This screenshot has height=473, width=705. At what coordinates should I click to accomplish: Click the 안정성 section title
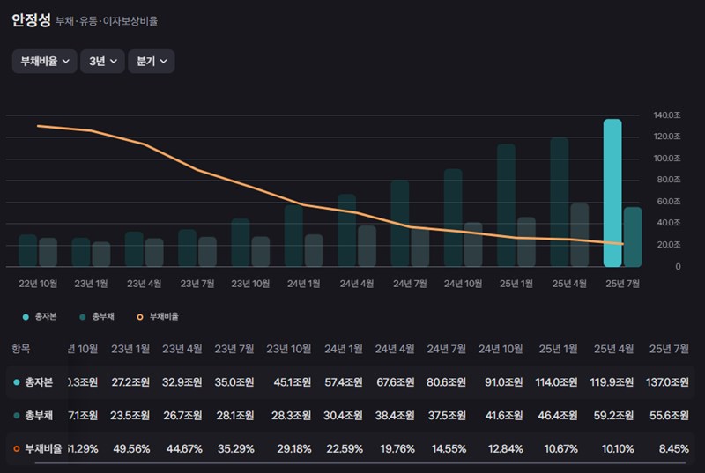(x=31, y=20)
